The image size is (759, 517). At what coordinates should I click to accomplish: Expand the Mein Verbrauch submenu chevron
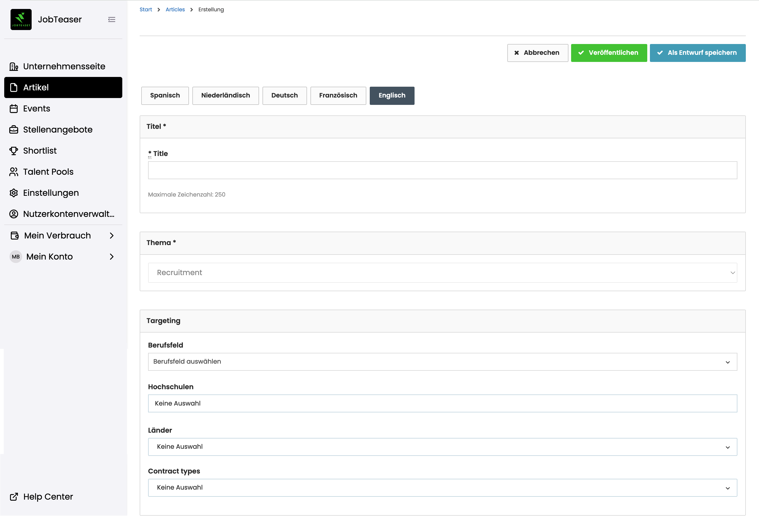[112, 236]
